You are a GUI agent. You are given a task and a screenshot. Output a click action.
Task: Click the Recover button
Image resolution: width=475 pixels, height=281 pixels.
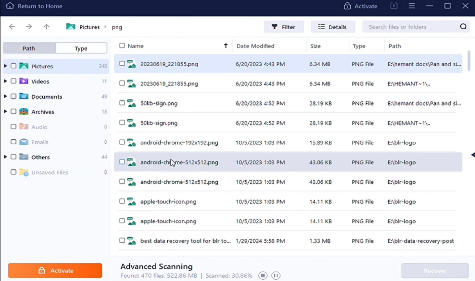coord(435,270)
